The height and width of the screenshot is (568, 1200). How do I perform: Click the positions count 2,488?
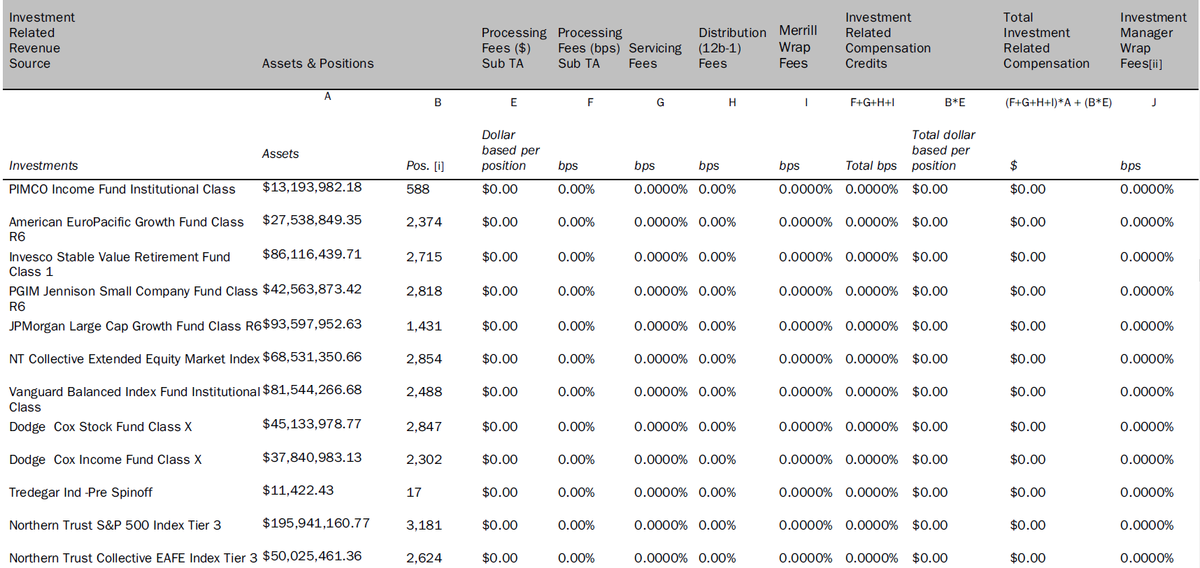(424, 392)
